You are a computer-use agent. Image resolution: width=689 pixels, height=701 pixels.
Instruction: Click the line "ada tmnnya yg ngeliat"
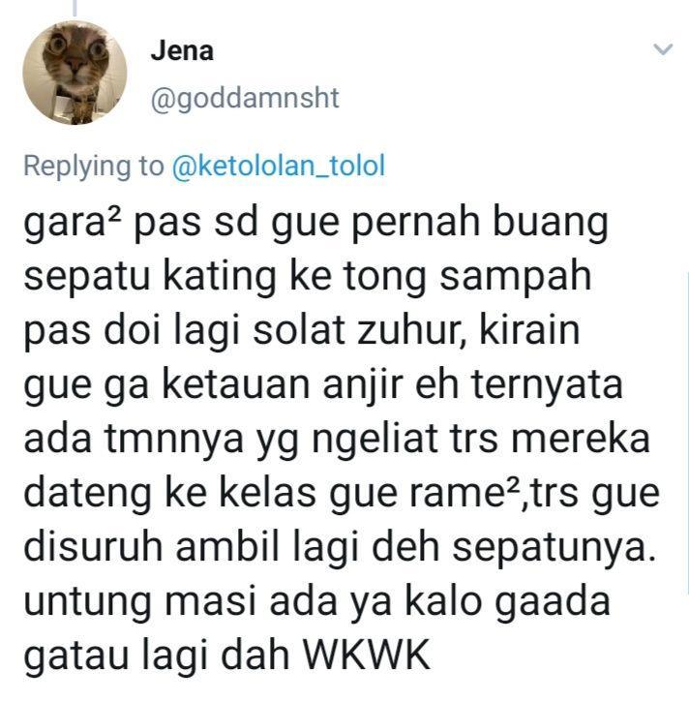(337, 440)
